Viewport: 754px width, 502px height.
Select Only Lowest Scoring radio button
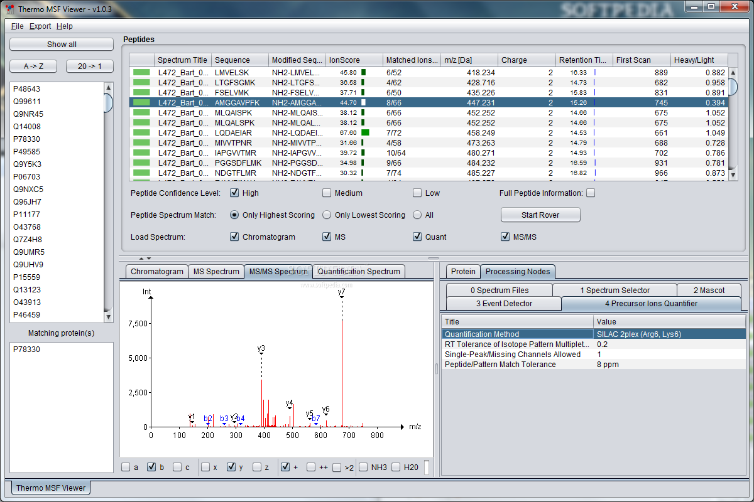(x=327, y=215)
